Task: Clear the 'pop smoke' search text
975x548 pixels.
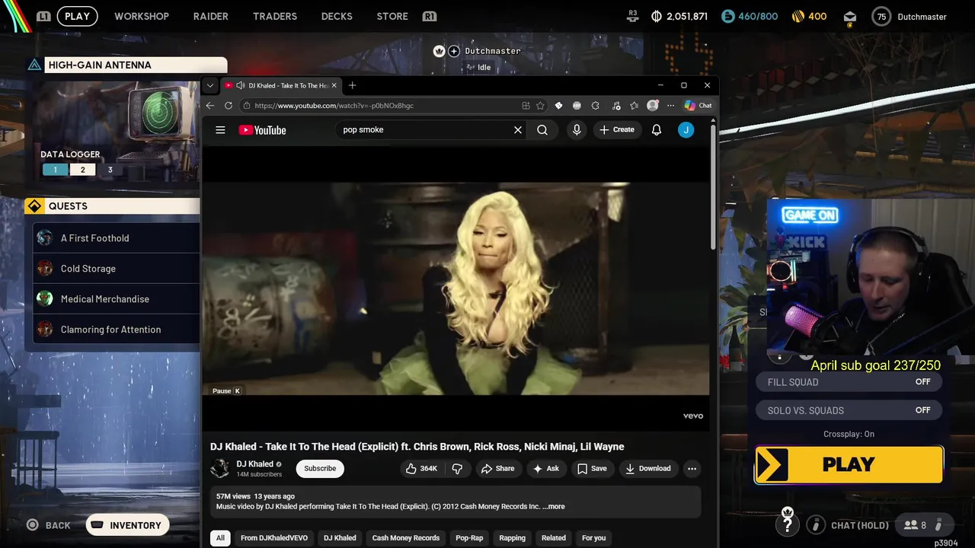Action: [518, 130]
